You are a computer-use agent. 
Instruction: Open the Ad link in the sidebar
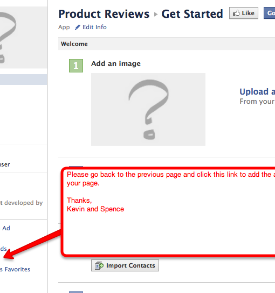pos(6,228)
